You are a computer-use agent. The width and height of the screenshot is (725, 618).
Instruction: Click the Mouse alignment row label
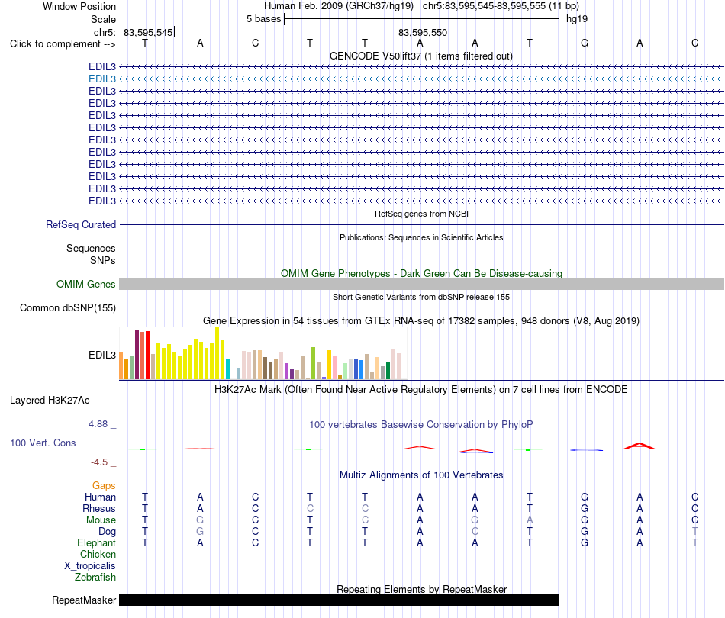[101, 520]
